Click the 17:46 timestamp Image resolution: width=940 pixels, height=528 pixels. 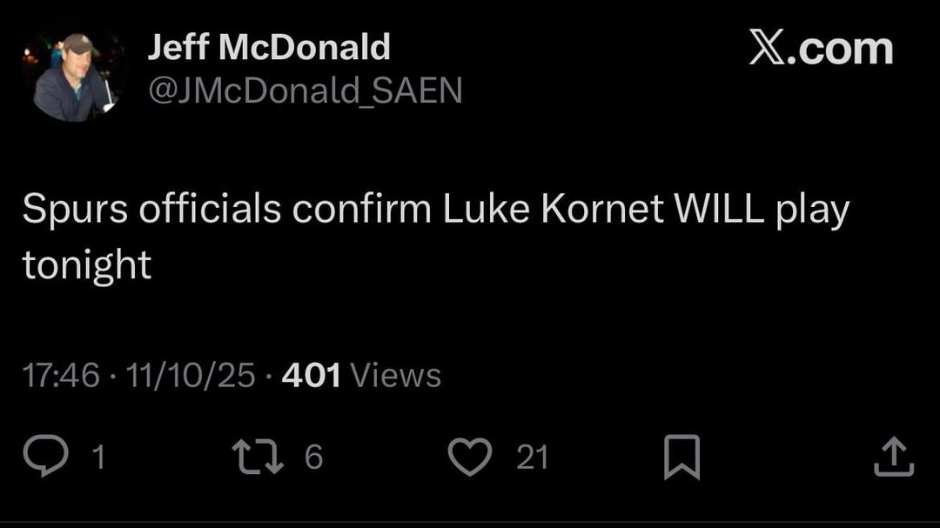click(x=61, y=375)
